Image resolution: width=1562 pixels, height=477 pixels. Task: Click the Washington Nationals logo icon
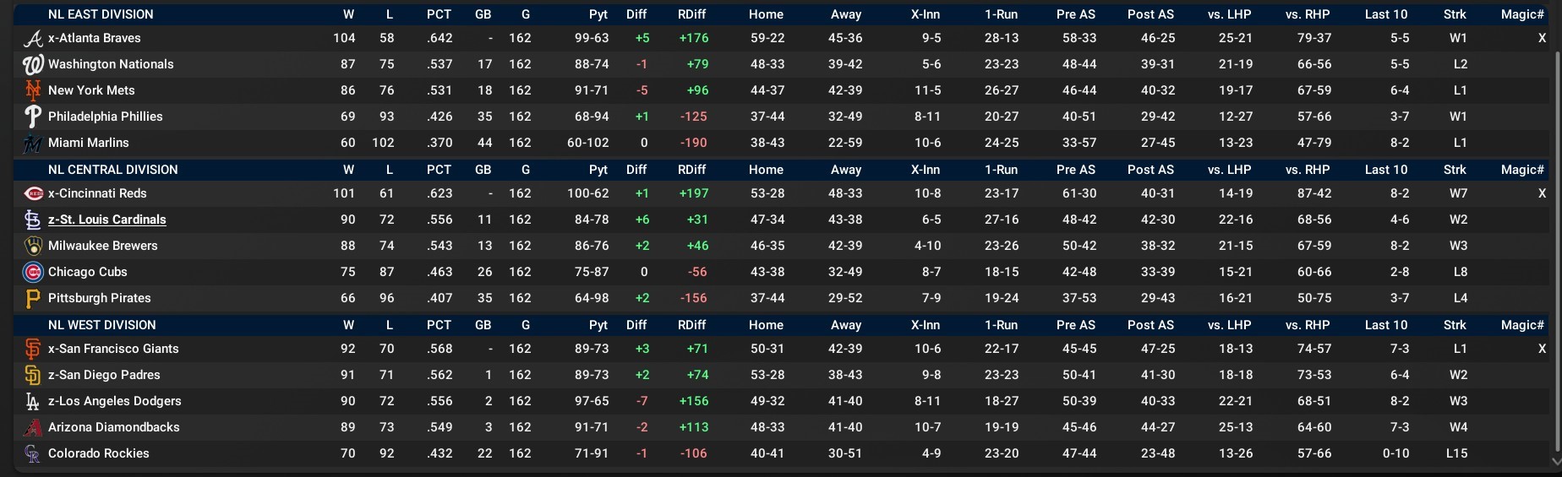pos(33,65)
